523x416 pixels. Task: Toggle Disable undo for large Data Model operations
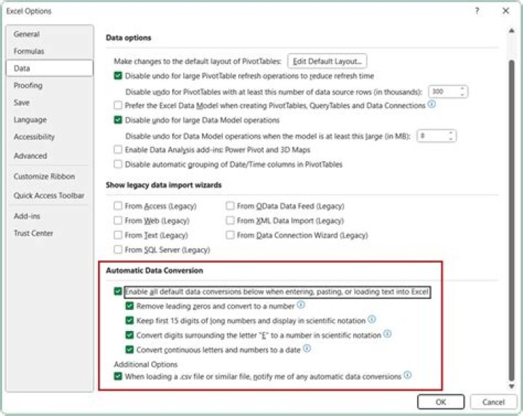coord(118,120)
